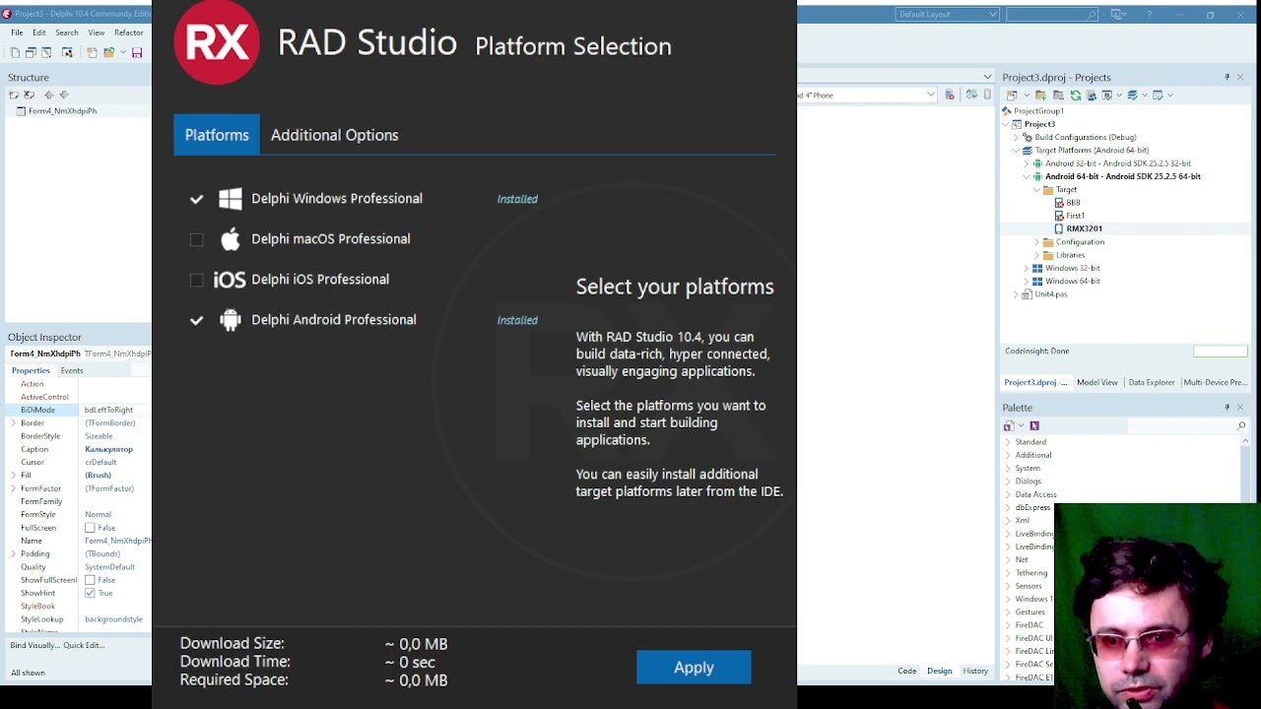Image resolution: width=1261 pixels, height=709 pixels.
Task: Click the Bind Visually link
Action: [x=34, y=645]
